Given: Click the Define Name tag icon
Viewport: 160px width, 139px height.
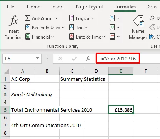Looking at the screenshot, I should tap(152, 18).
